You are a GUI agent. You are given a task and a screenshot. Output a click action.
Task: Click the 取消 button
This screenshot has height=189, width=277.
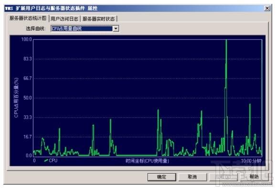pos(192,177)
